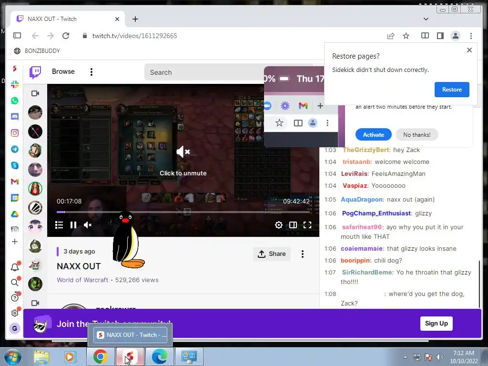Show hidden system tray icons
Viewport: 488px width, 366px height.
(405, 357)
